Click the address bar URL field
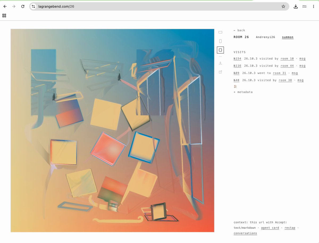Screen dimensions: 319x243 point(159,6)
